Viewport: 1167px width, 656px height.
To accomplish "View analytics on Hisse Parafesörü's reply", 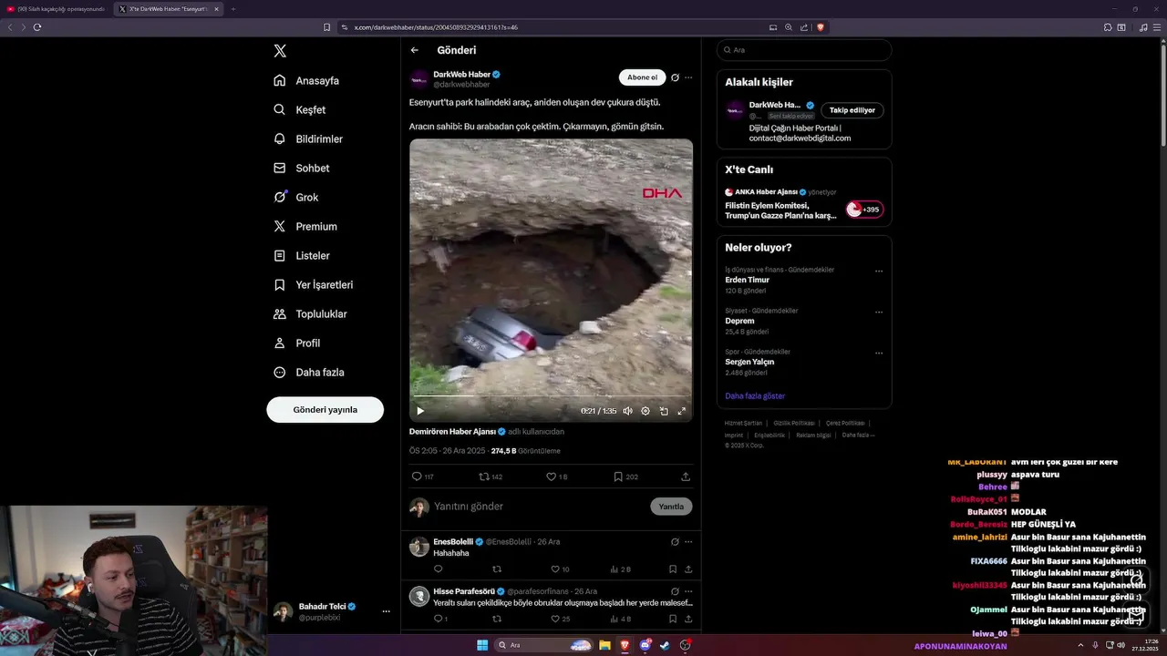I will [620, 619].
